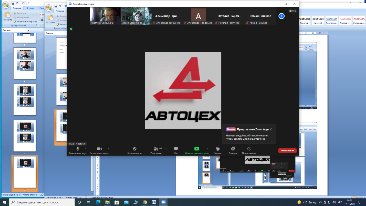This screenshot has height=206, width=366.
Task: Select Наталия Горячева participant tile
Action: tap(229, 16)
